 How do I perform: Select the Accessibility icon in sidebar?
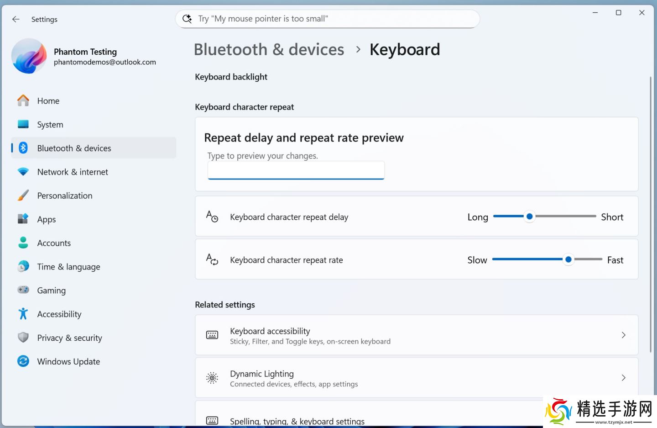coord(23,314)
